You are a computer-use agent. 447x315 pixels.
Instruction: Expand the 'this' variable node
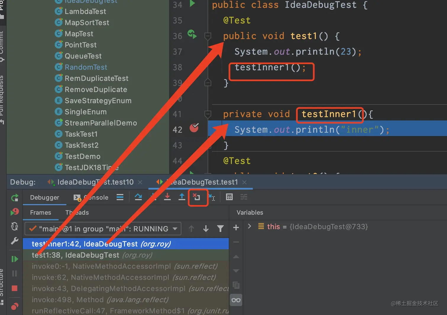pos(250,226)
